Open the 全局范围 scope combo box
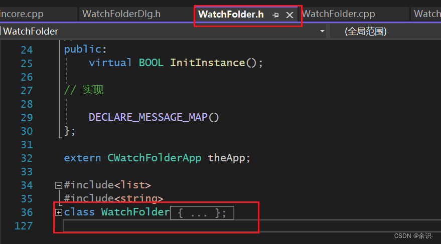Viewport: 441px width, 244px height. [x=385, y=31]
